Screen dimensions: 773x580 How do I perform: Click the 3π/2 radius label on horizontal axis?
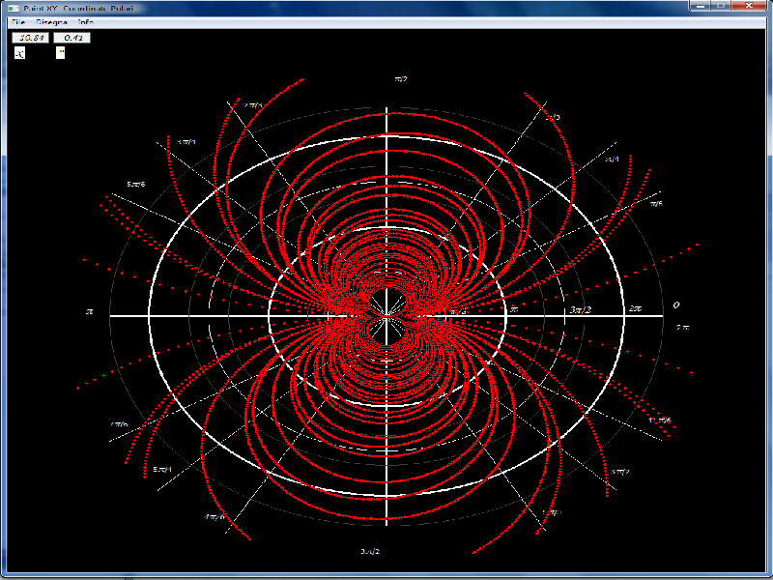[581, 309]
